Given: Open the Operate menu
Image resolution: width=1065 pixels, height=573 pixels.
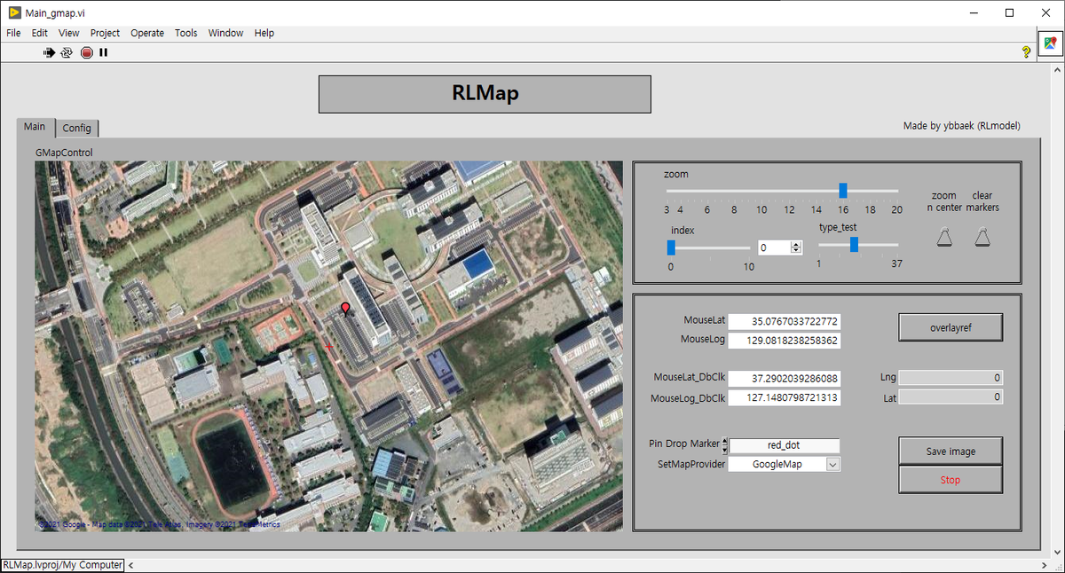Looking at the screenshot, I should [x=146, y=33].
